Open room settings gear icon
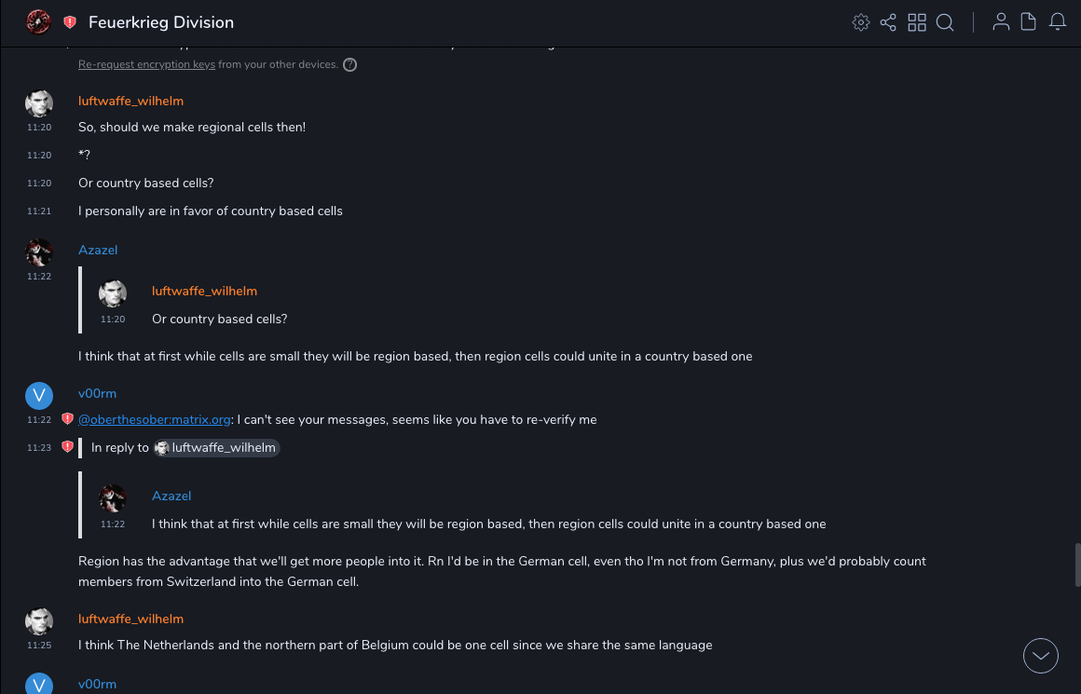 861,22
